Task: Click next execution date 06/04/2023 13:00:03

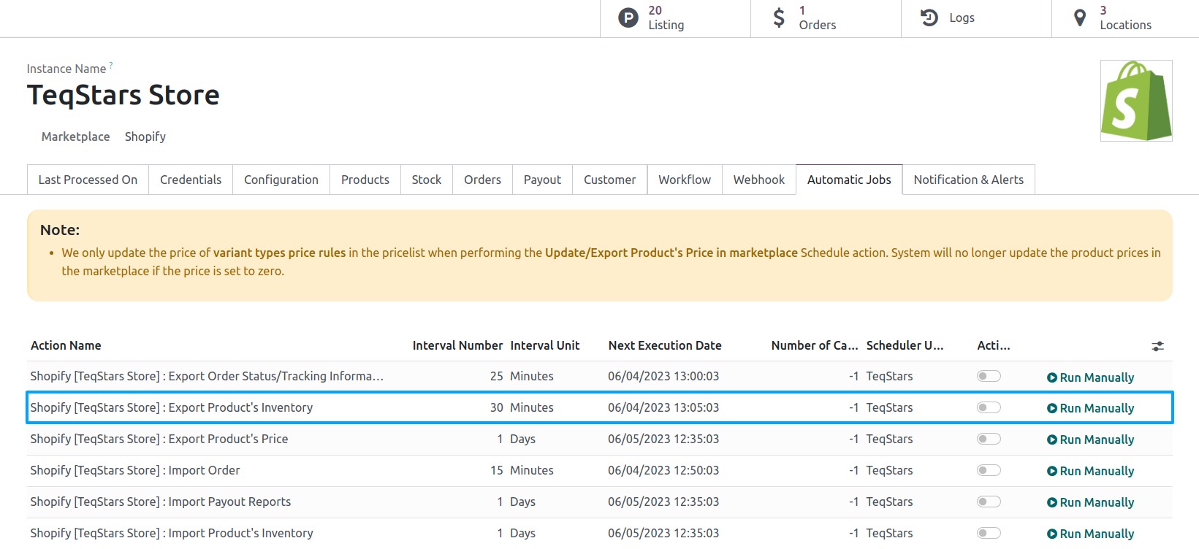Action: pos(663,376)
